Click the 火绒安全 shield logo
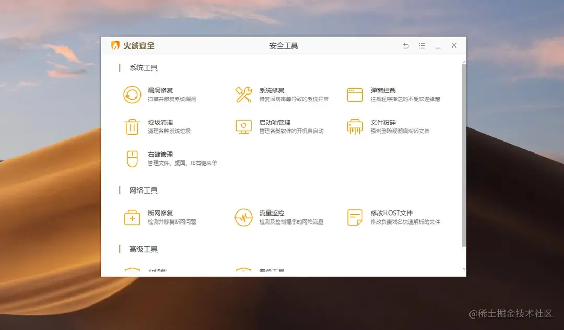 click(x=115, y=45)
